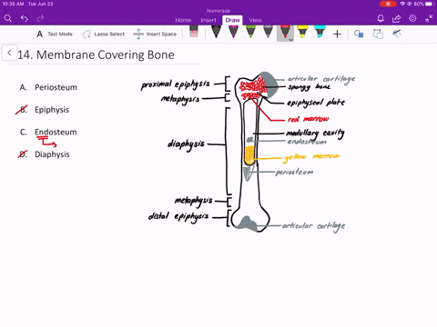
Task: Click the diaphysis label
Action: click(x=187, y=144)
